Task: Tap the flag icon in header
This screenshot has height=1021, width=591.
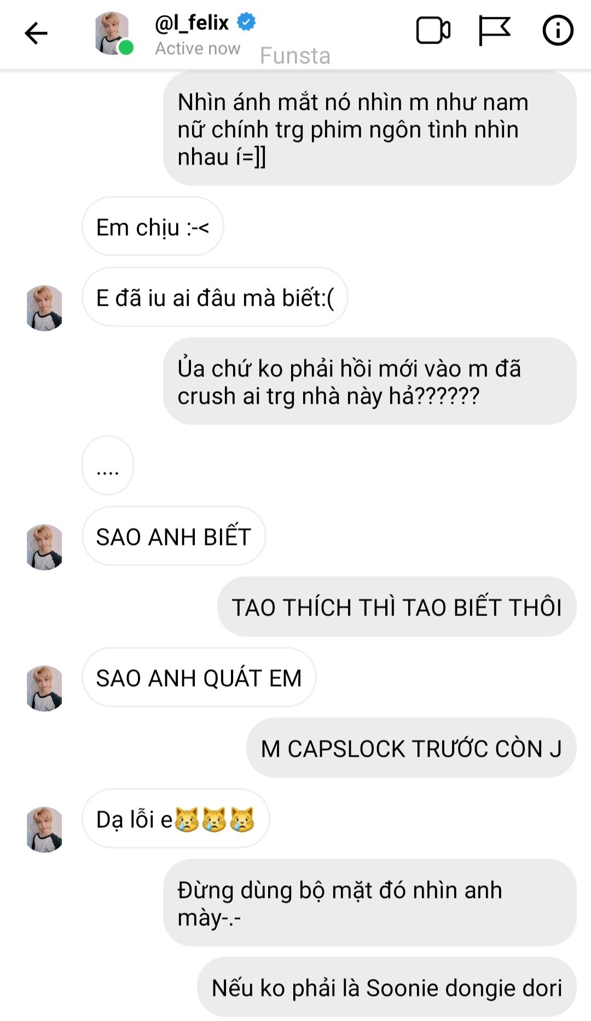Action: 494,31
